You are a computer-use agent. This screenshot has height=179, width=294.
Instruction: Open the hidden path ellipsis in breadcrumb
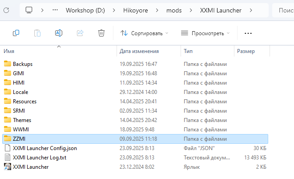(55, 10)
